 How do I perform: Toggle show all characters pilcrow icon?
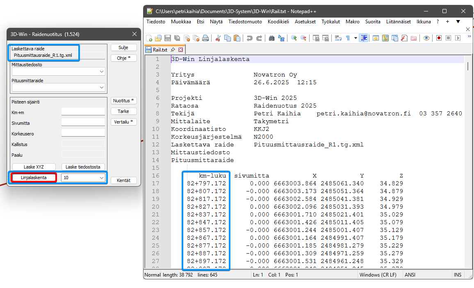348,38
